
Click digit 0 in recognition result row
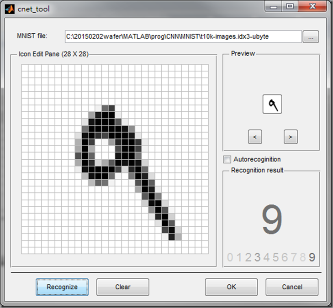pyautogui.click(x=230, y=257)
